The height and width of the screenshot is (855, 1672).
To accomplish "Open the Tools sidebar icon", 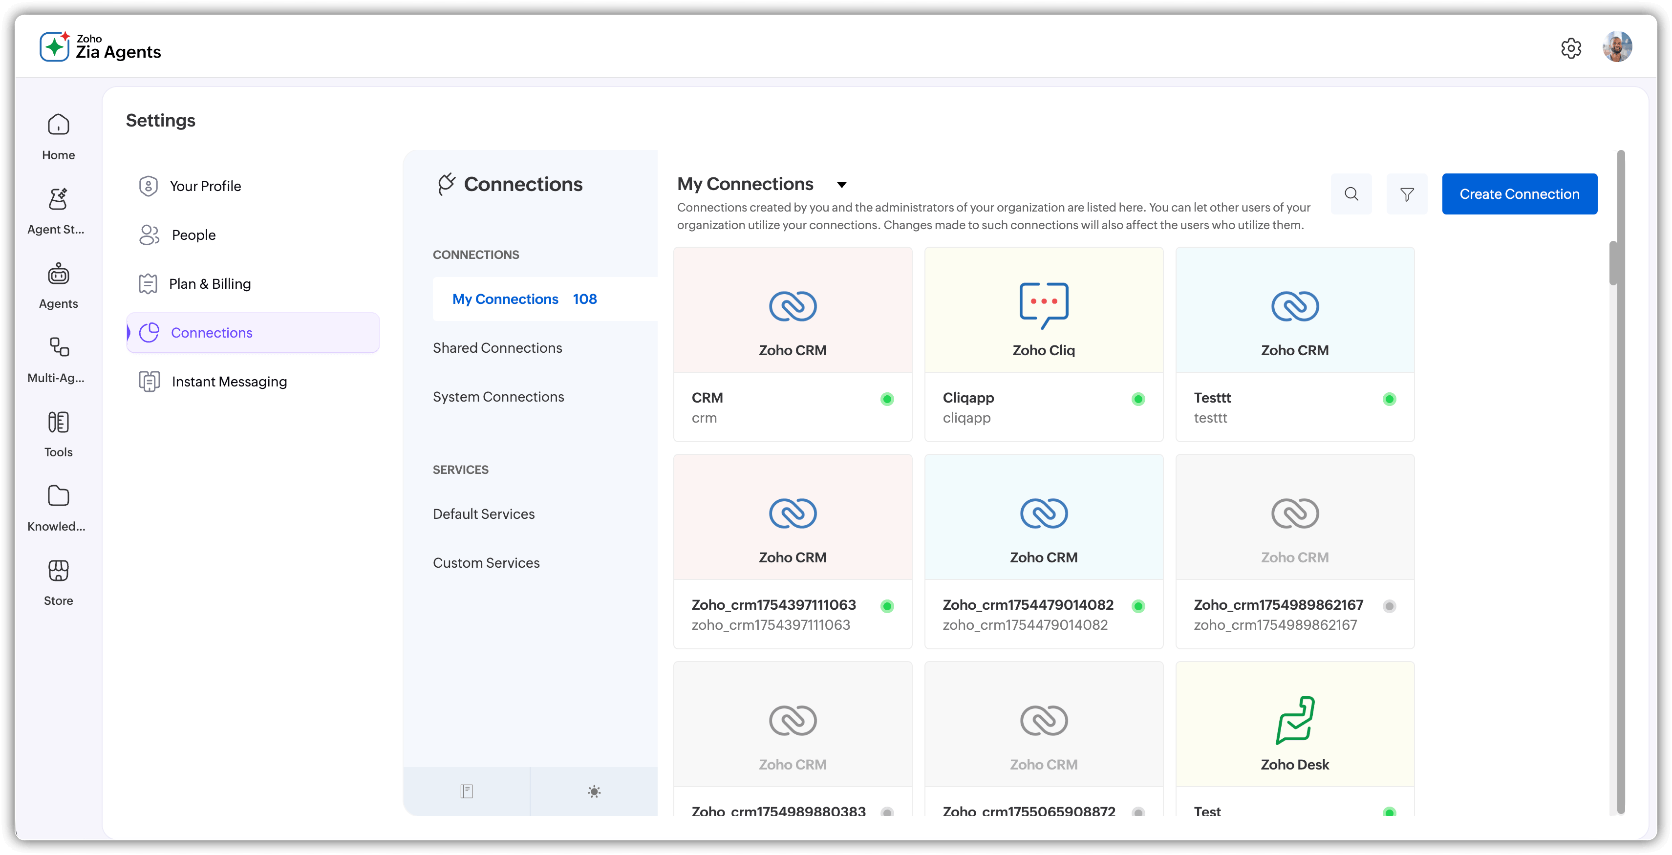I will pyautogui.click(x=59, y=422).
